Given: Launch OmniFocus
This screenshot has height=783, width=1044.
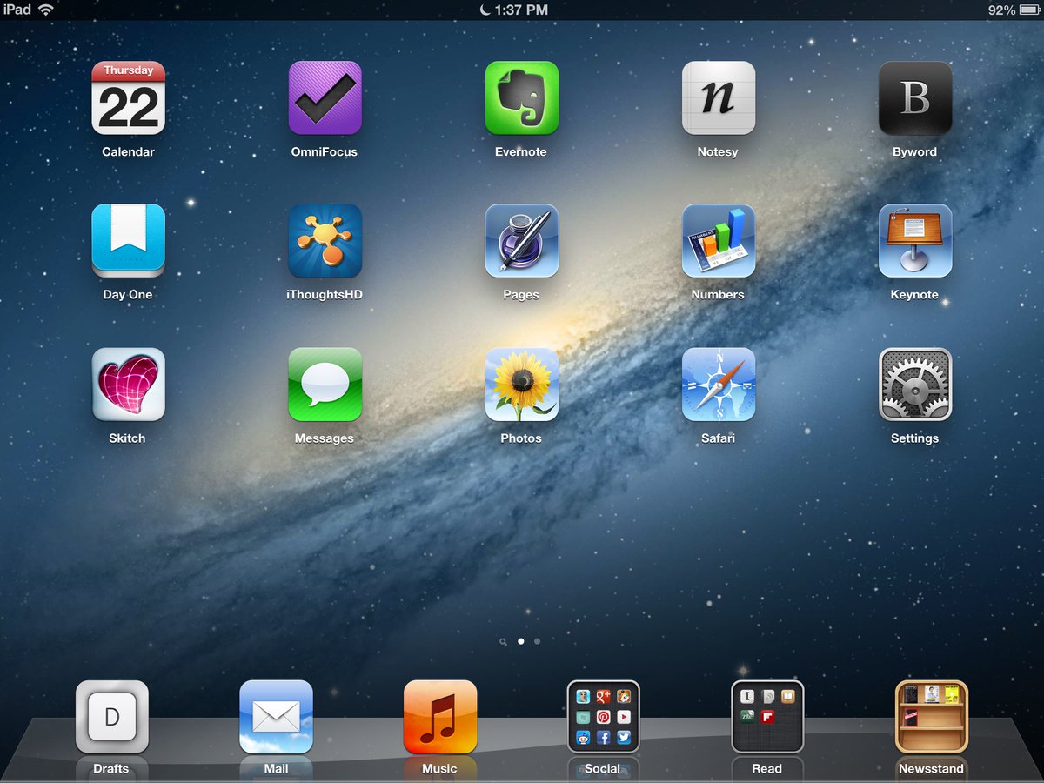Looking at the screenshot, I should [x=325, y=97].
